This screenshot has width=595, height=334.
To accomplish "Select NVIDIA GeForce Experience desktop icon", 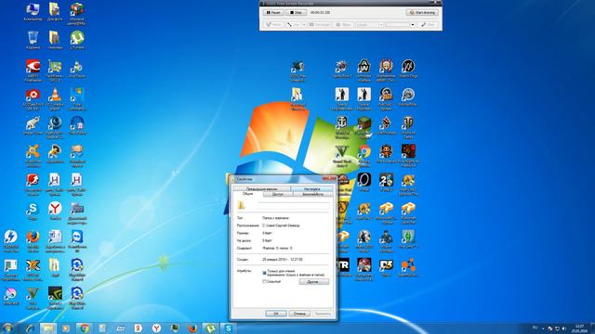I will pos(55,298).
